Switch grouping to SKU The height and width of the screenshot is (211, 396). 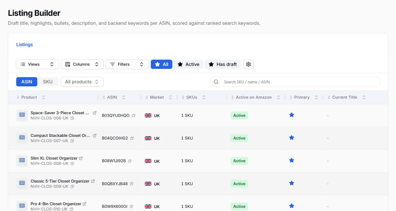[48, 82]
